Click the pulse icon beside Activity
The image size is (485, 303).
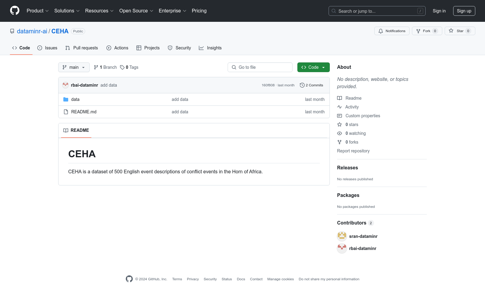(x=339, y=107)
